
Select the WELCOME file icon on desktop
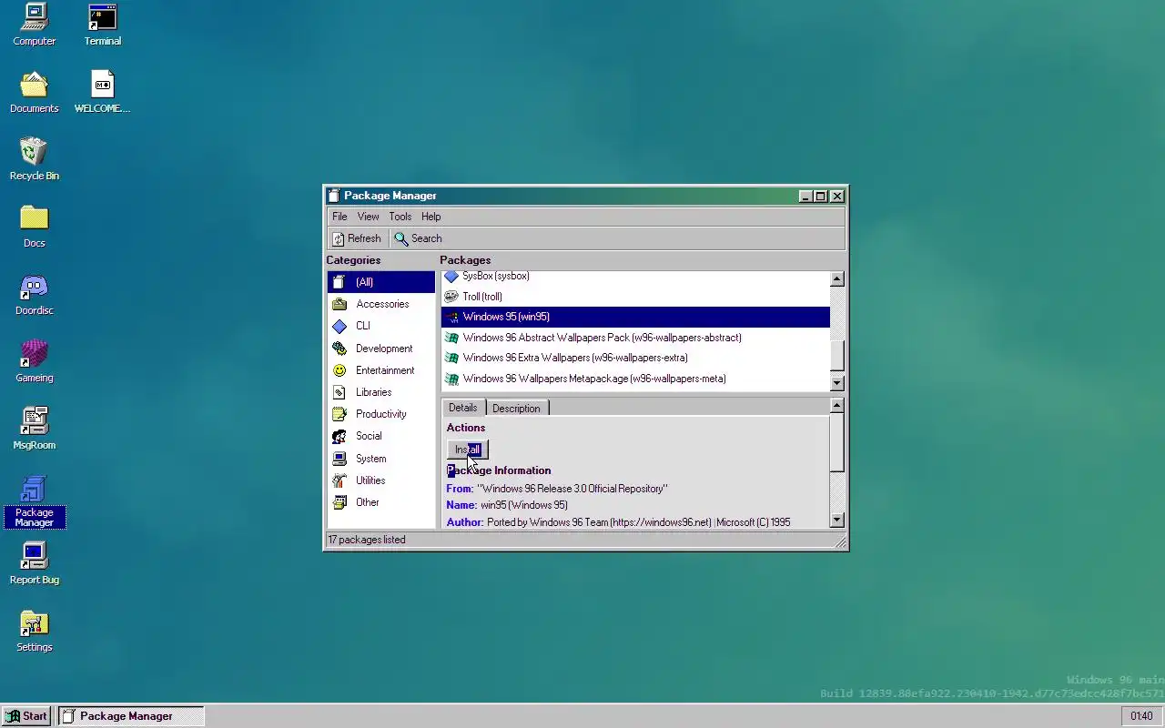tap(102, 92)
